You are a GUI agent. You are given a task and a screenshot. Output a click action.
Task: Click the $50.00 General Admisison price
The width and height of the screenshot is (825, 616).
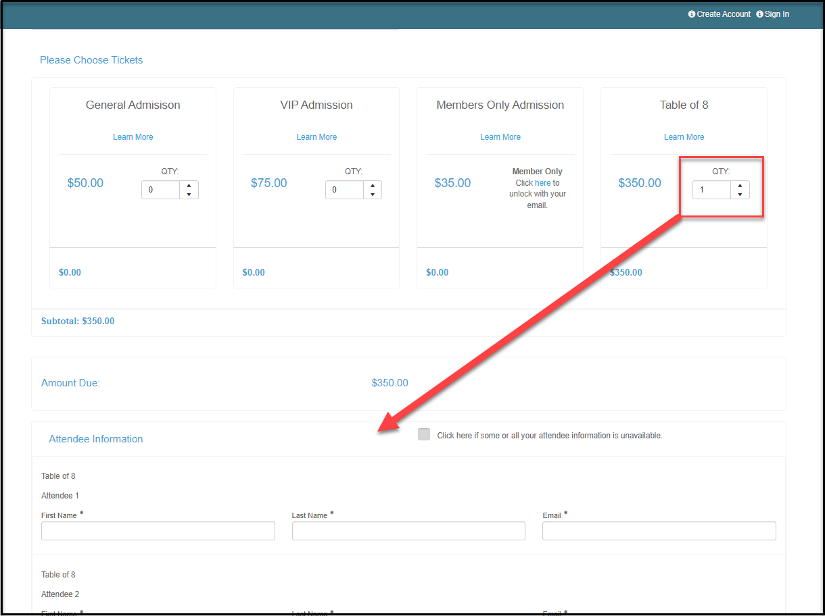click(85, 183)
